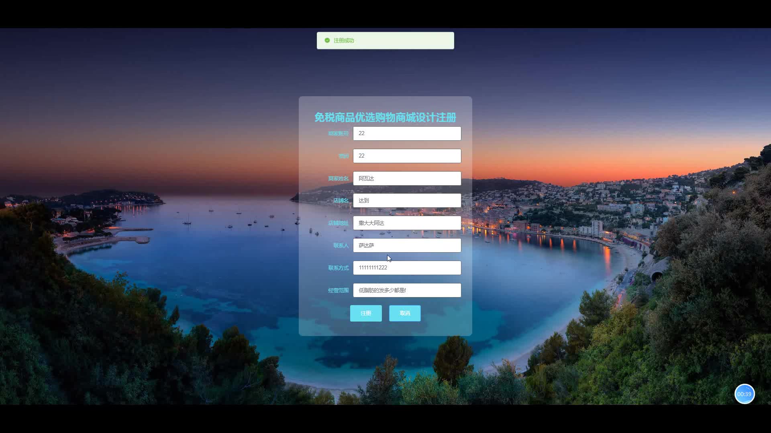Click the 取消 cancel button
This screenshot has width=771, height=433.
click(x=405, y=313)
